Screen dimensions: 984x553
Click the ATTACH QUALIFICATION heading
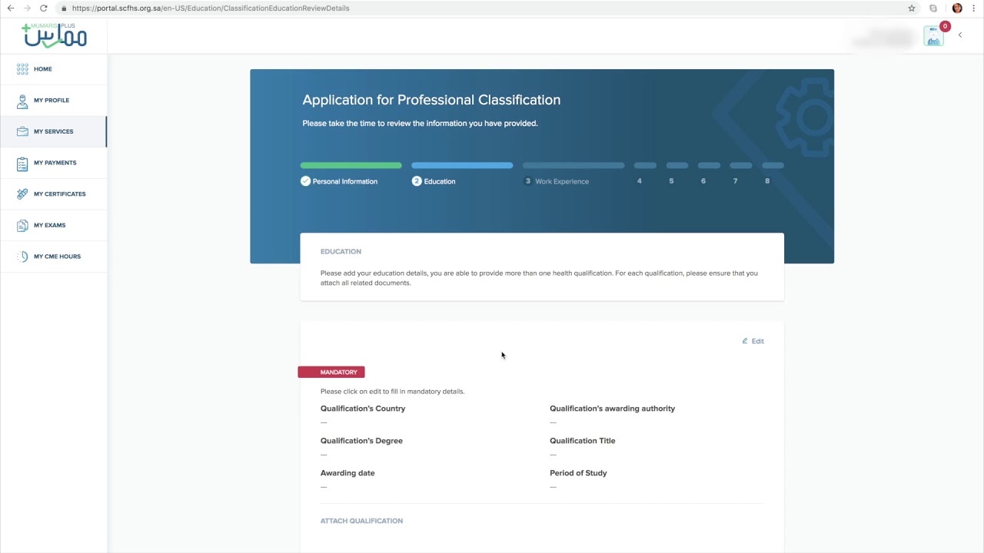tap(361, 521)
